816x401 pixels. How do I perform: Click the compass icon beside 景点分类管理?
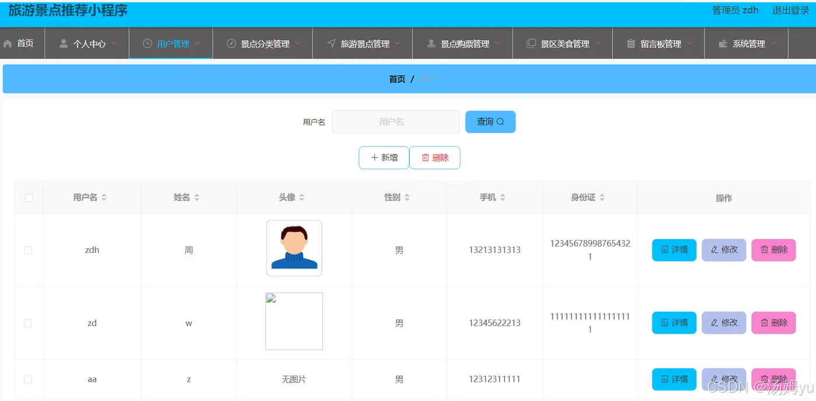coord(231,44)
